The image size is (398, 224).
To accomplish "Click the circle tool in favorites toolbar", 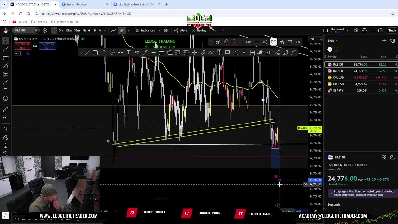I will click(112, 52).
